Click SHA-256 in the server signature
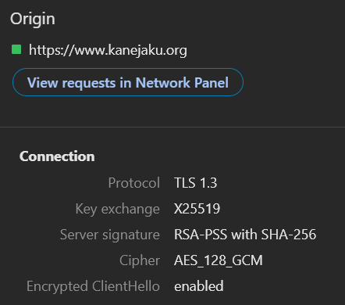 click(x=289, y=234)
